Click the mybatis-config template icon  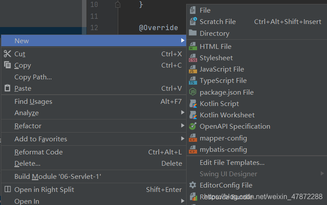(x=193, y=149)
